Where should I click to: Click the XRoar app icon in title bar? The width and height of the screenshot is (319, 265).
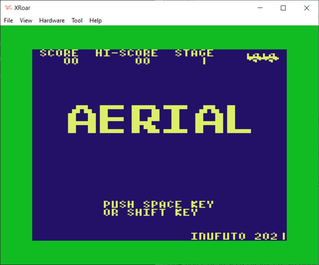pos(8,8)
